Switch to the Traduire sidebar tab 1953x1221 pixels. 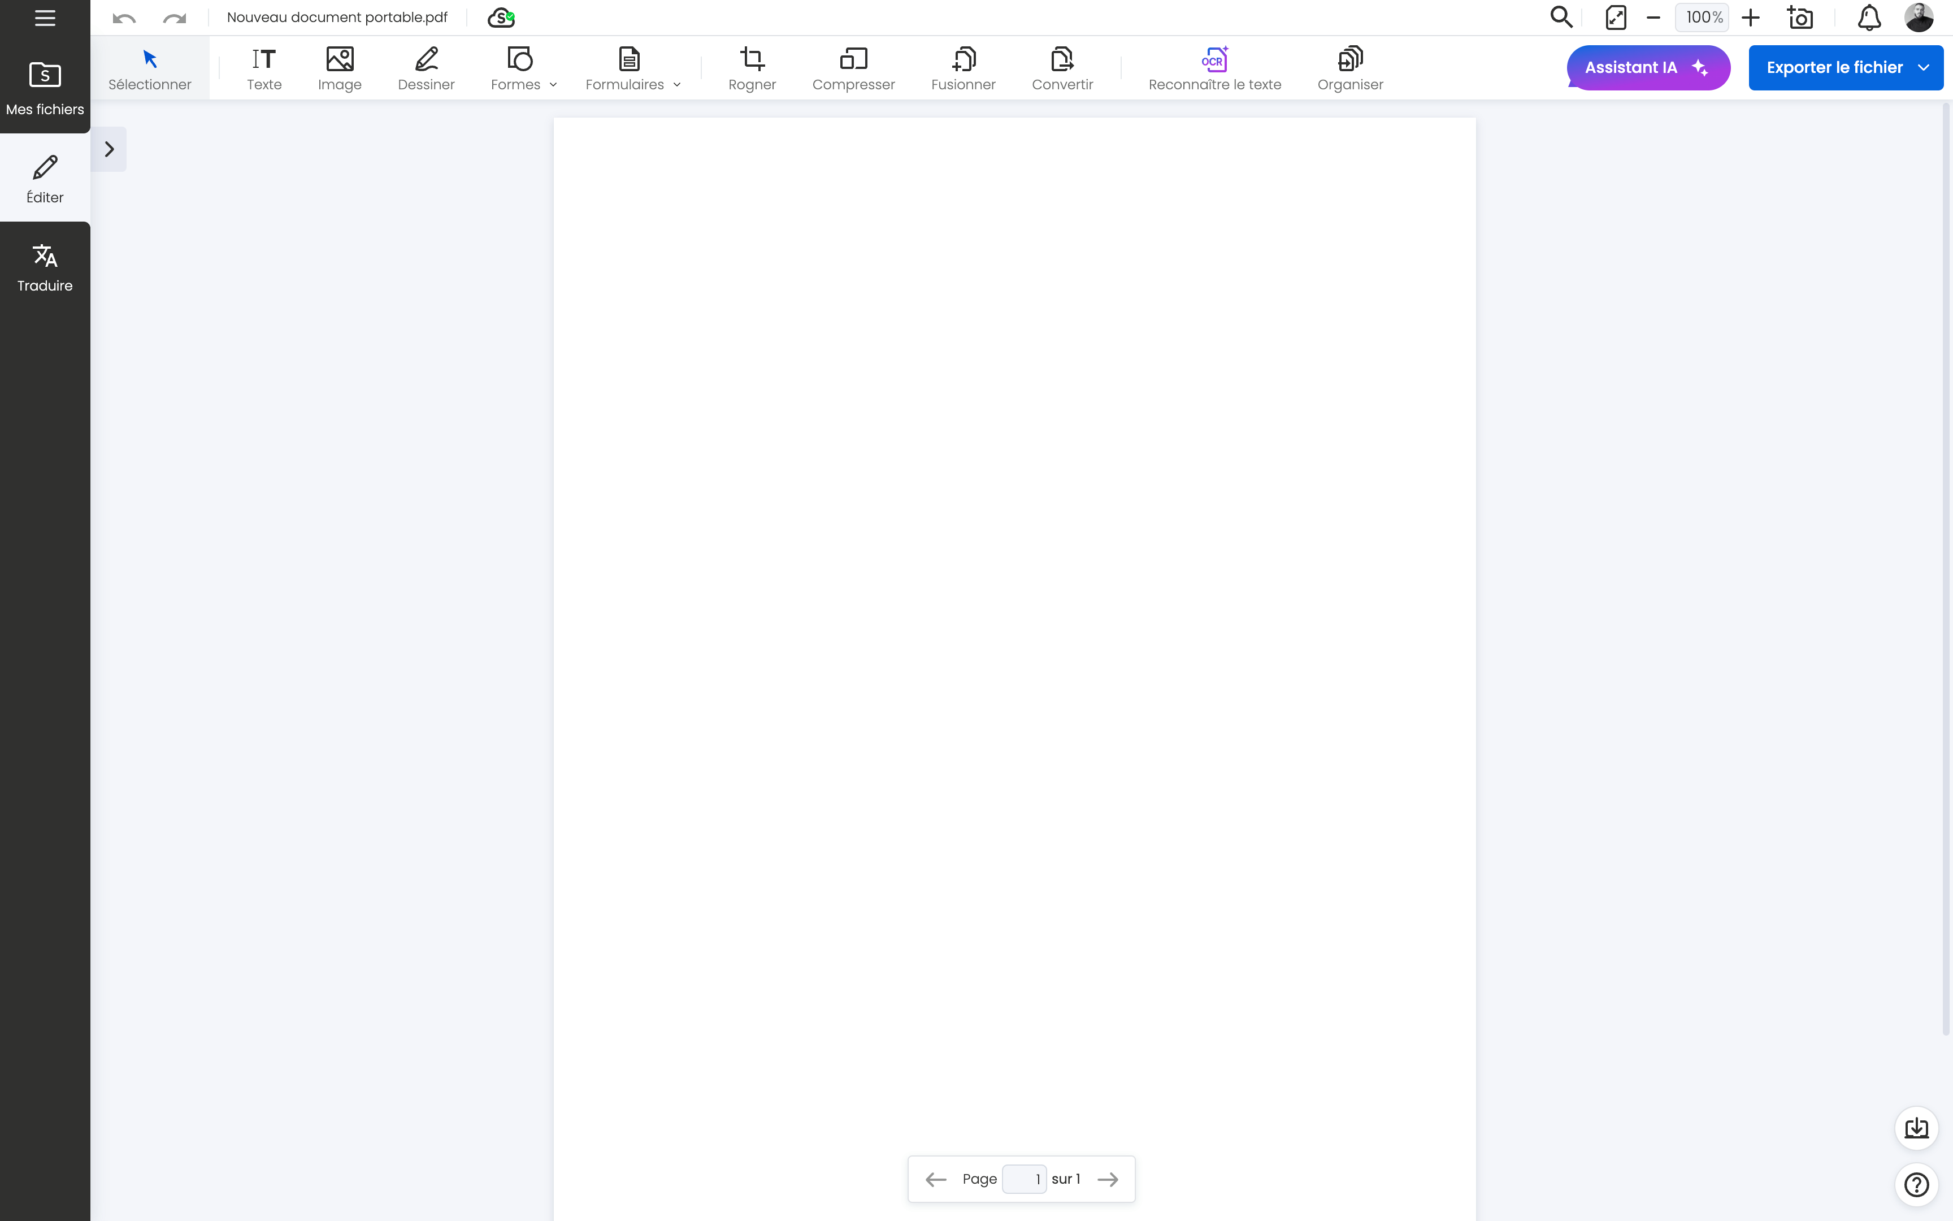click(45, 266)
